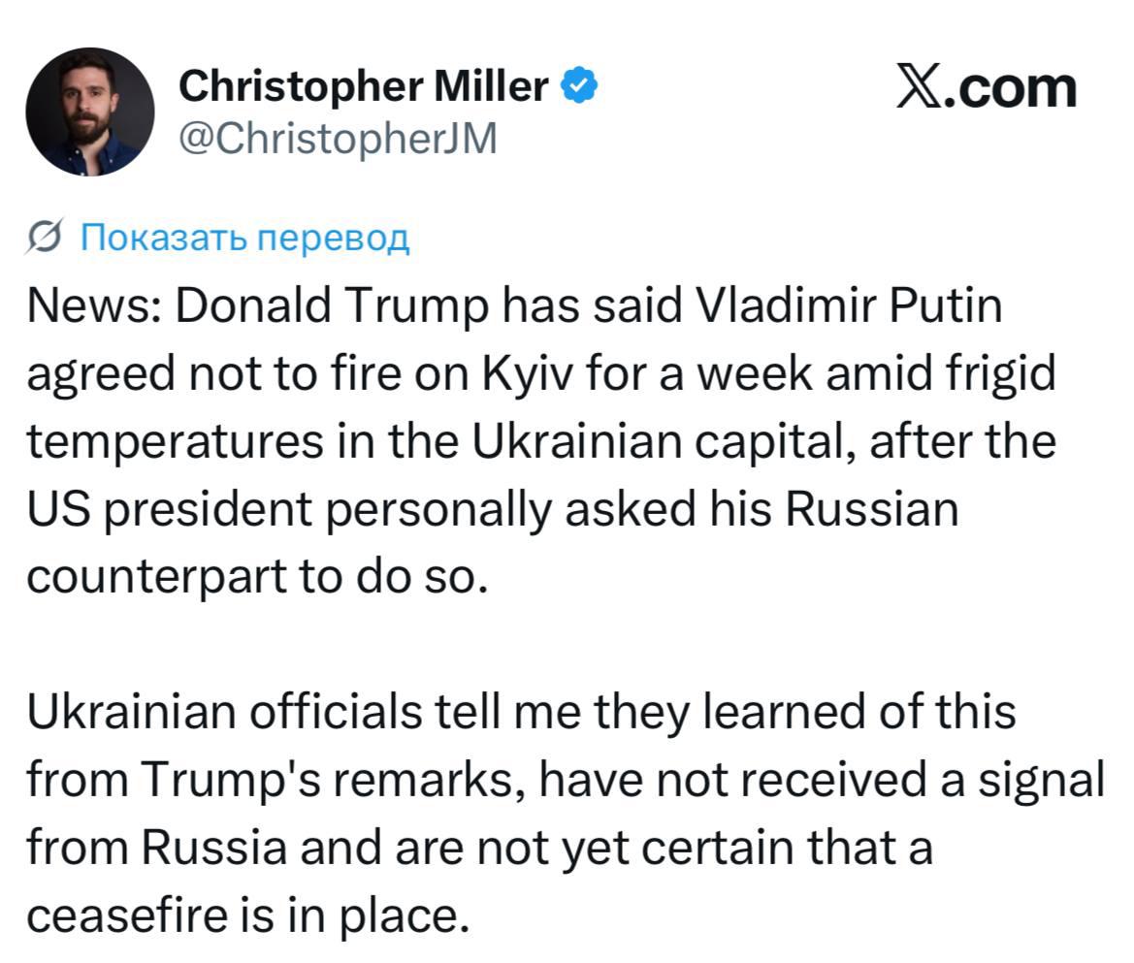This screenshot has width=1134, height=963.
Task: Click the X.com logo
Action: pyautogui.click(x=985, y=88)
